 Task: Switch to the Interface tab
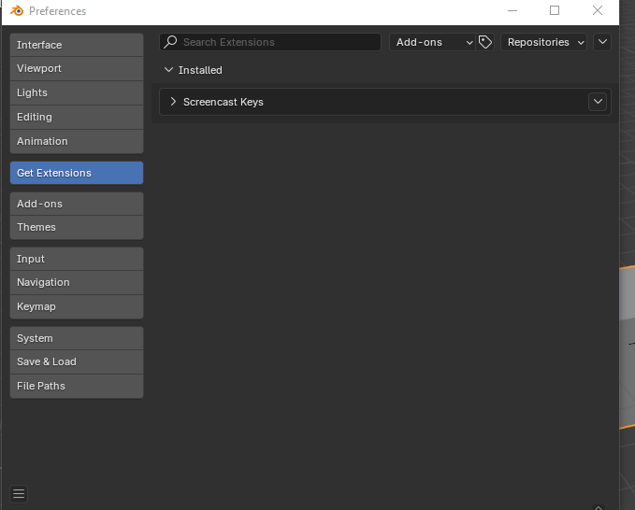point(77,45)
